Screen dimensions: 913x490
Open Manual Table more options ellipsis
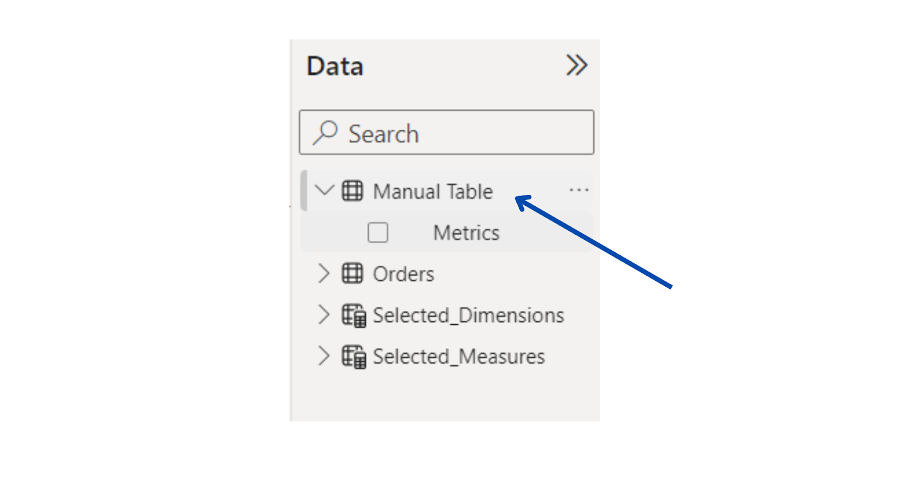(579, 190)
